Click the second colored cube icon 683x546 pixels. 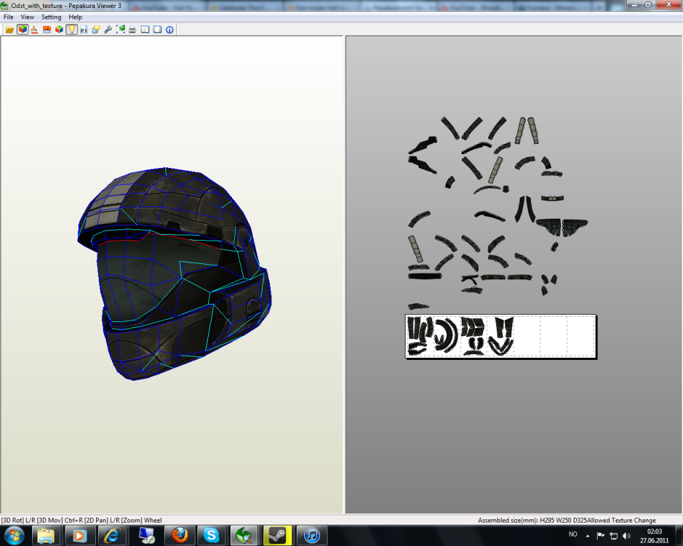(59, 29)
